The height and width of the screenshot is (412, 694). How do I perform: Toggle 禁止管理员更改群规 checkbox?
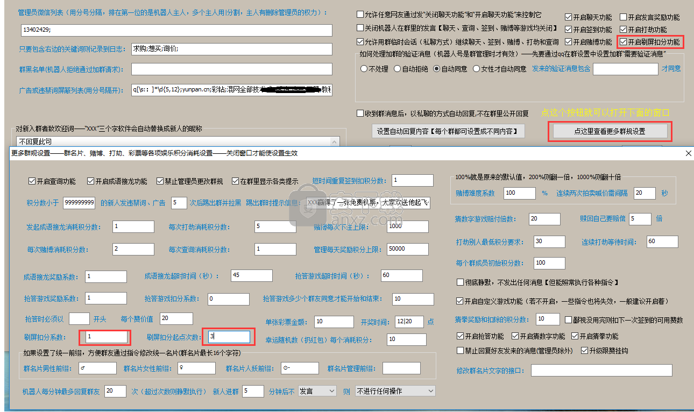tap(160, 181)
